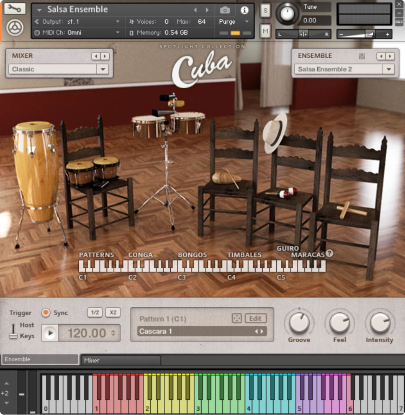The width and height of the screenshot is (405, 415).
Task: Toggle the 1/2 half-time button
Action: click(95, 312)
